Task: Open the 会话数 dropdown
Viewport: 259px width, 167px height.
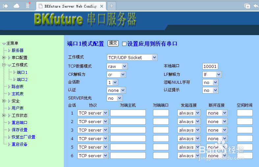Action: (x=112, y=82)
